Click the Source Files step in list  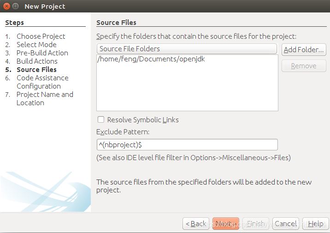coord(36,70)
